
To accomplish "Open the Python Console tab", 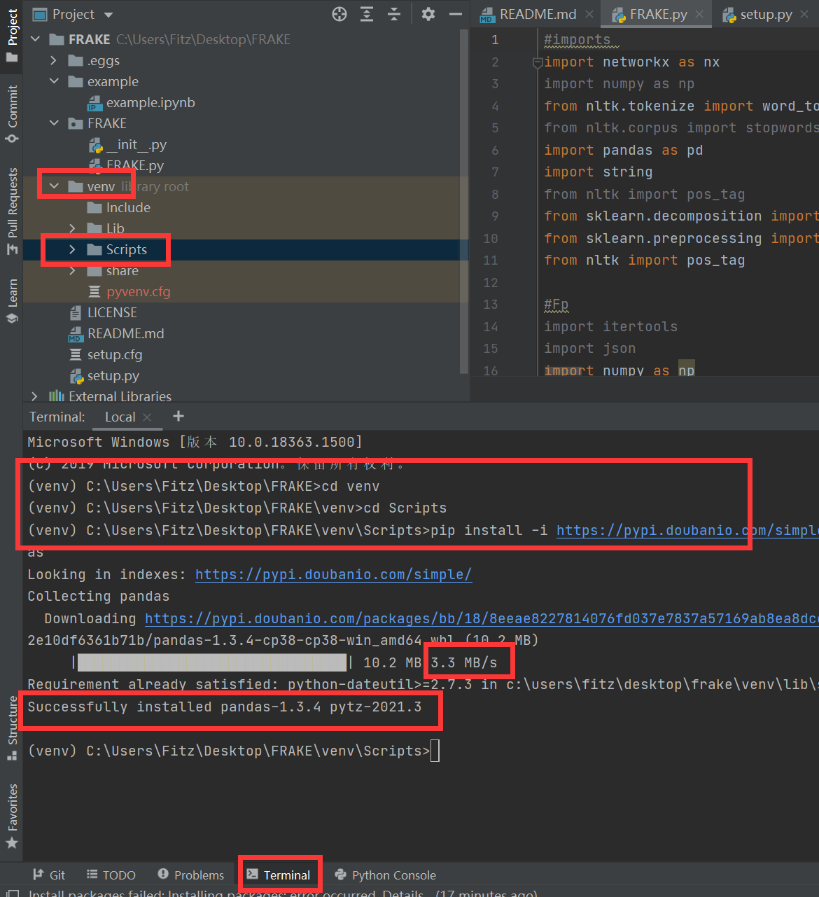I will pos(386,875).
